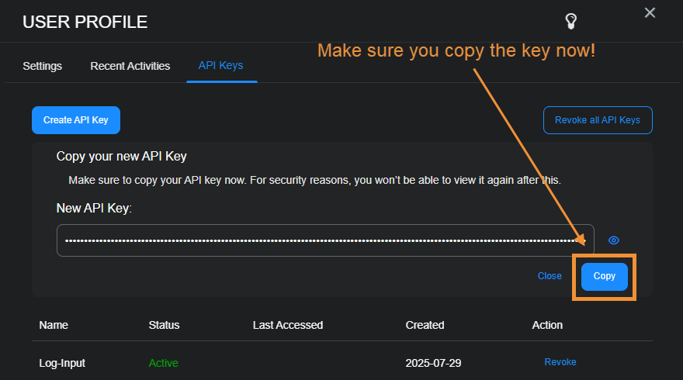Click the Last Accessed column header
Viewport: 683px width, 380px height.
[288, 325]
